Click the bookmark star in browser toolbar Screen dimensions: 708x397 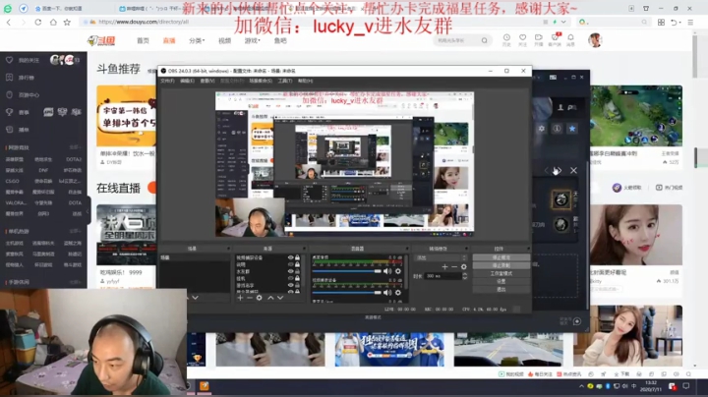click(67, 22)
